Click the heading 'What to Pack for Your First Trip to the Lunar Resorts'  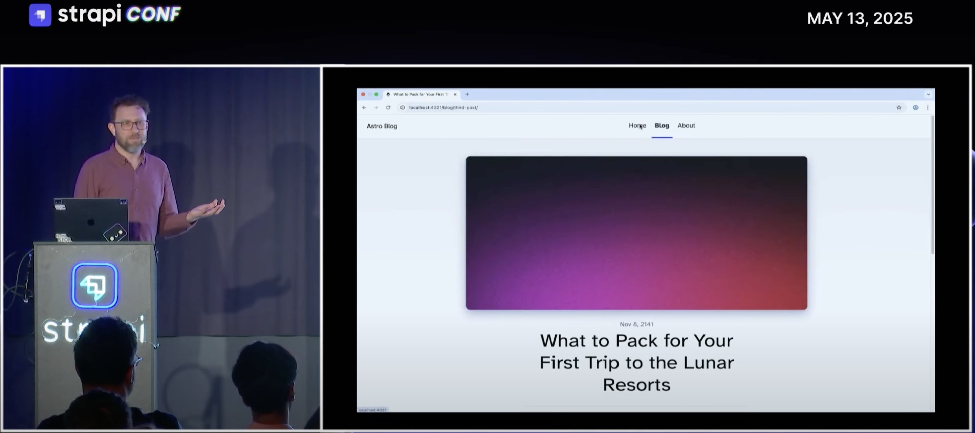pyautogui.click(x=636, y=362)
